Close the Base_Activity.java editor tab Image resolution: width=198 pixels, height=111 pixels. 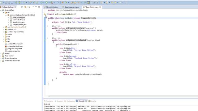[x=100, y=7]
